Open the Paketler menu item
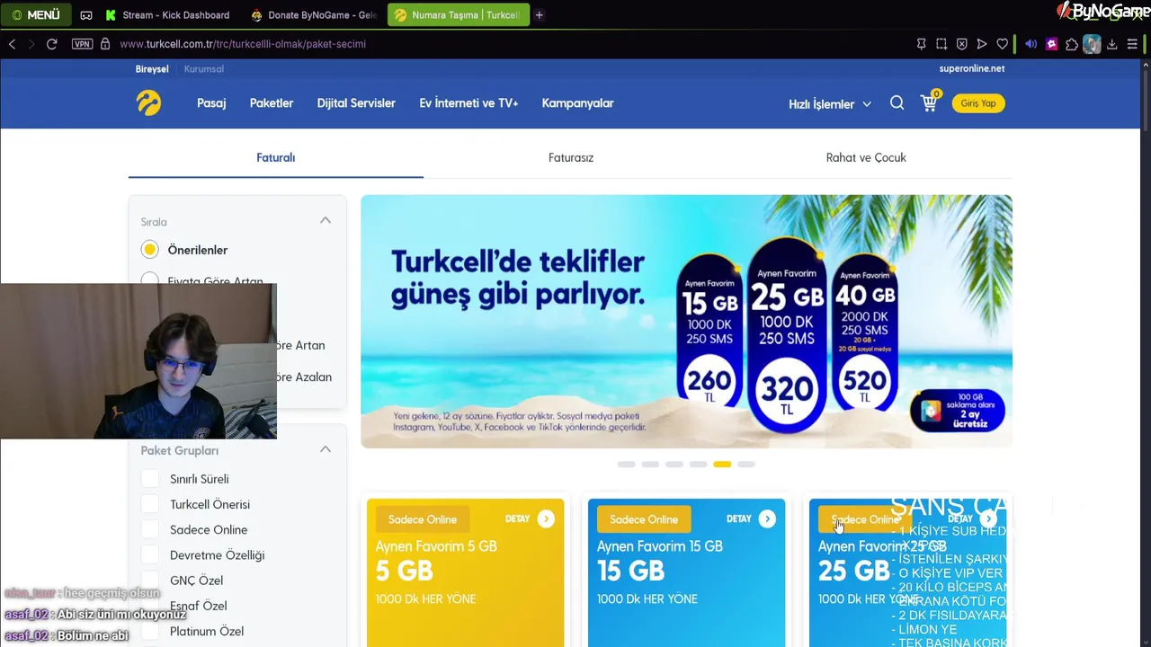 (272, 103)
